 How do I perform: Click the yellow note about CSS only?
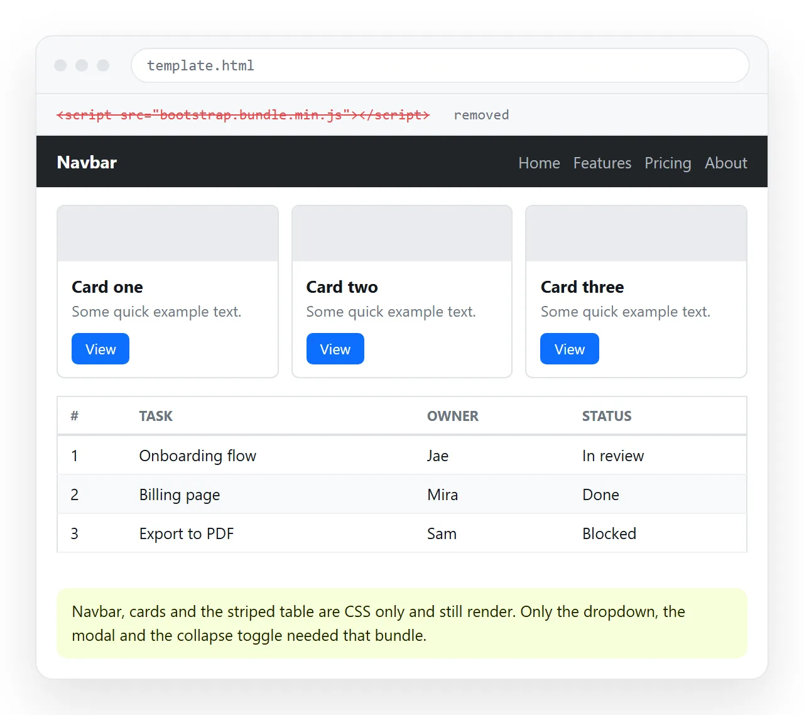402,623
